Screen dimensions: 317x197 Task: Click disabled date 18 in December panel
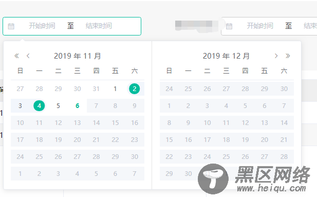point(226,140)
